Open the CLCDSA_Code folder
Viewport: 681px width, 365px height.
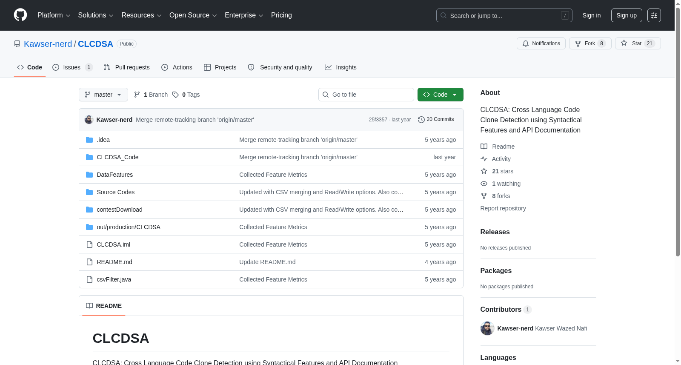[117, 157]
